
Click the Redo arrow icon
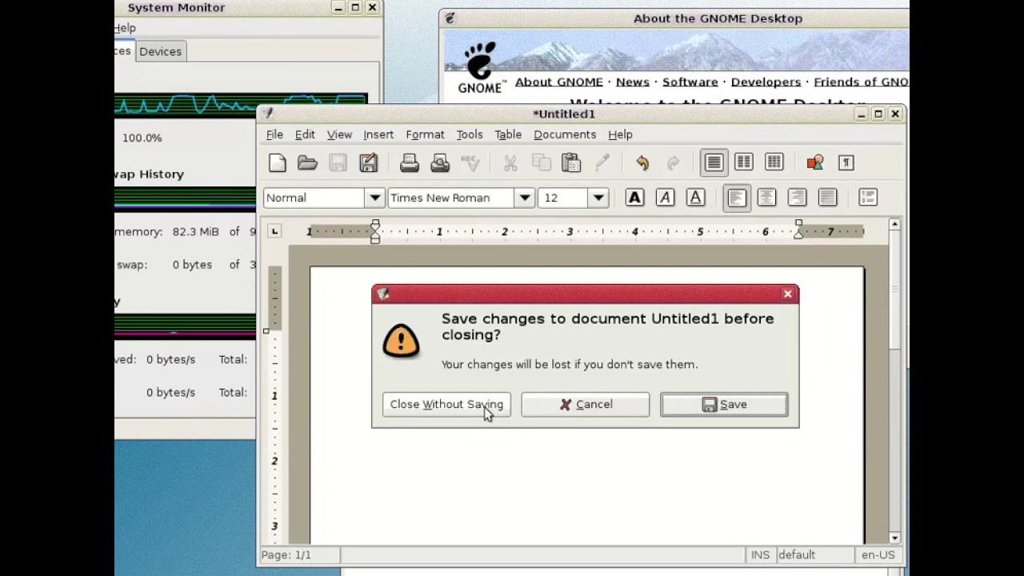pos(673,163)
